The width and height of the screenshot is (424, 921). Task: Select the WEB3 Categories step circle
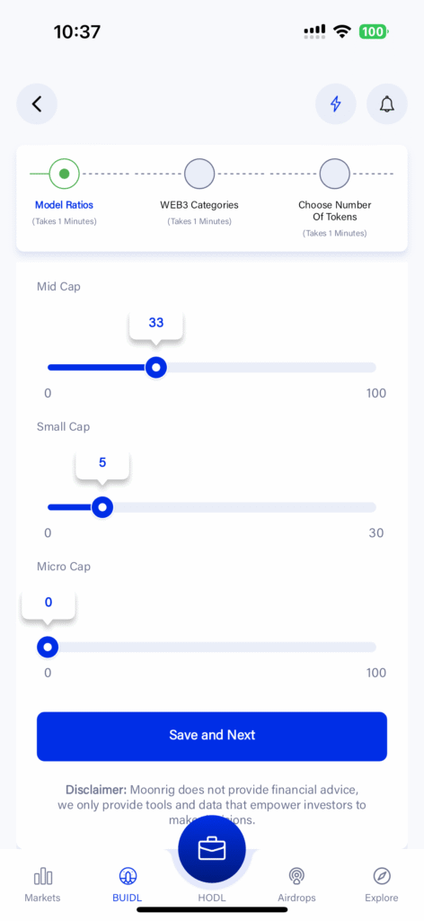coord(199,174)
